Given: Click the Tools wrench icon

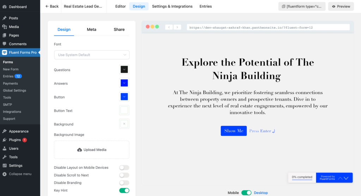Looking at the screenshot, I should pos(4,157).
